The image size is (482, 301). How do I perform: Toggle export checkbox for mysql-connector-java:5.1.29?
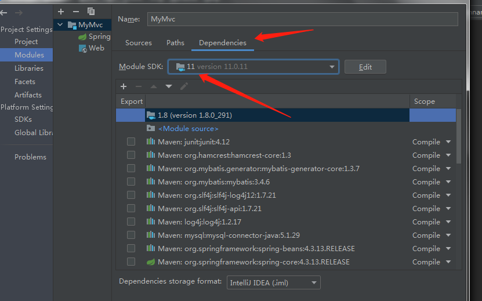[131, 235]
